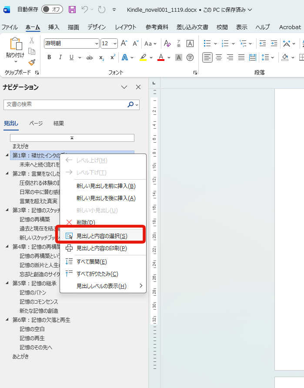This screenshot has height=388, width=304.
Task: Click the character border icon
Action: tap(190, 43)
